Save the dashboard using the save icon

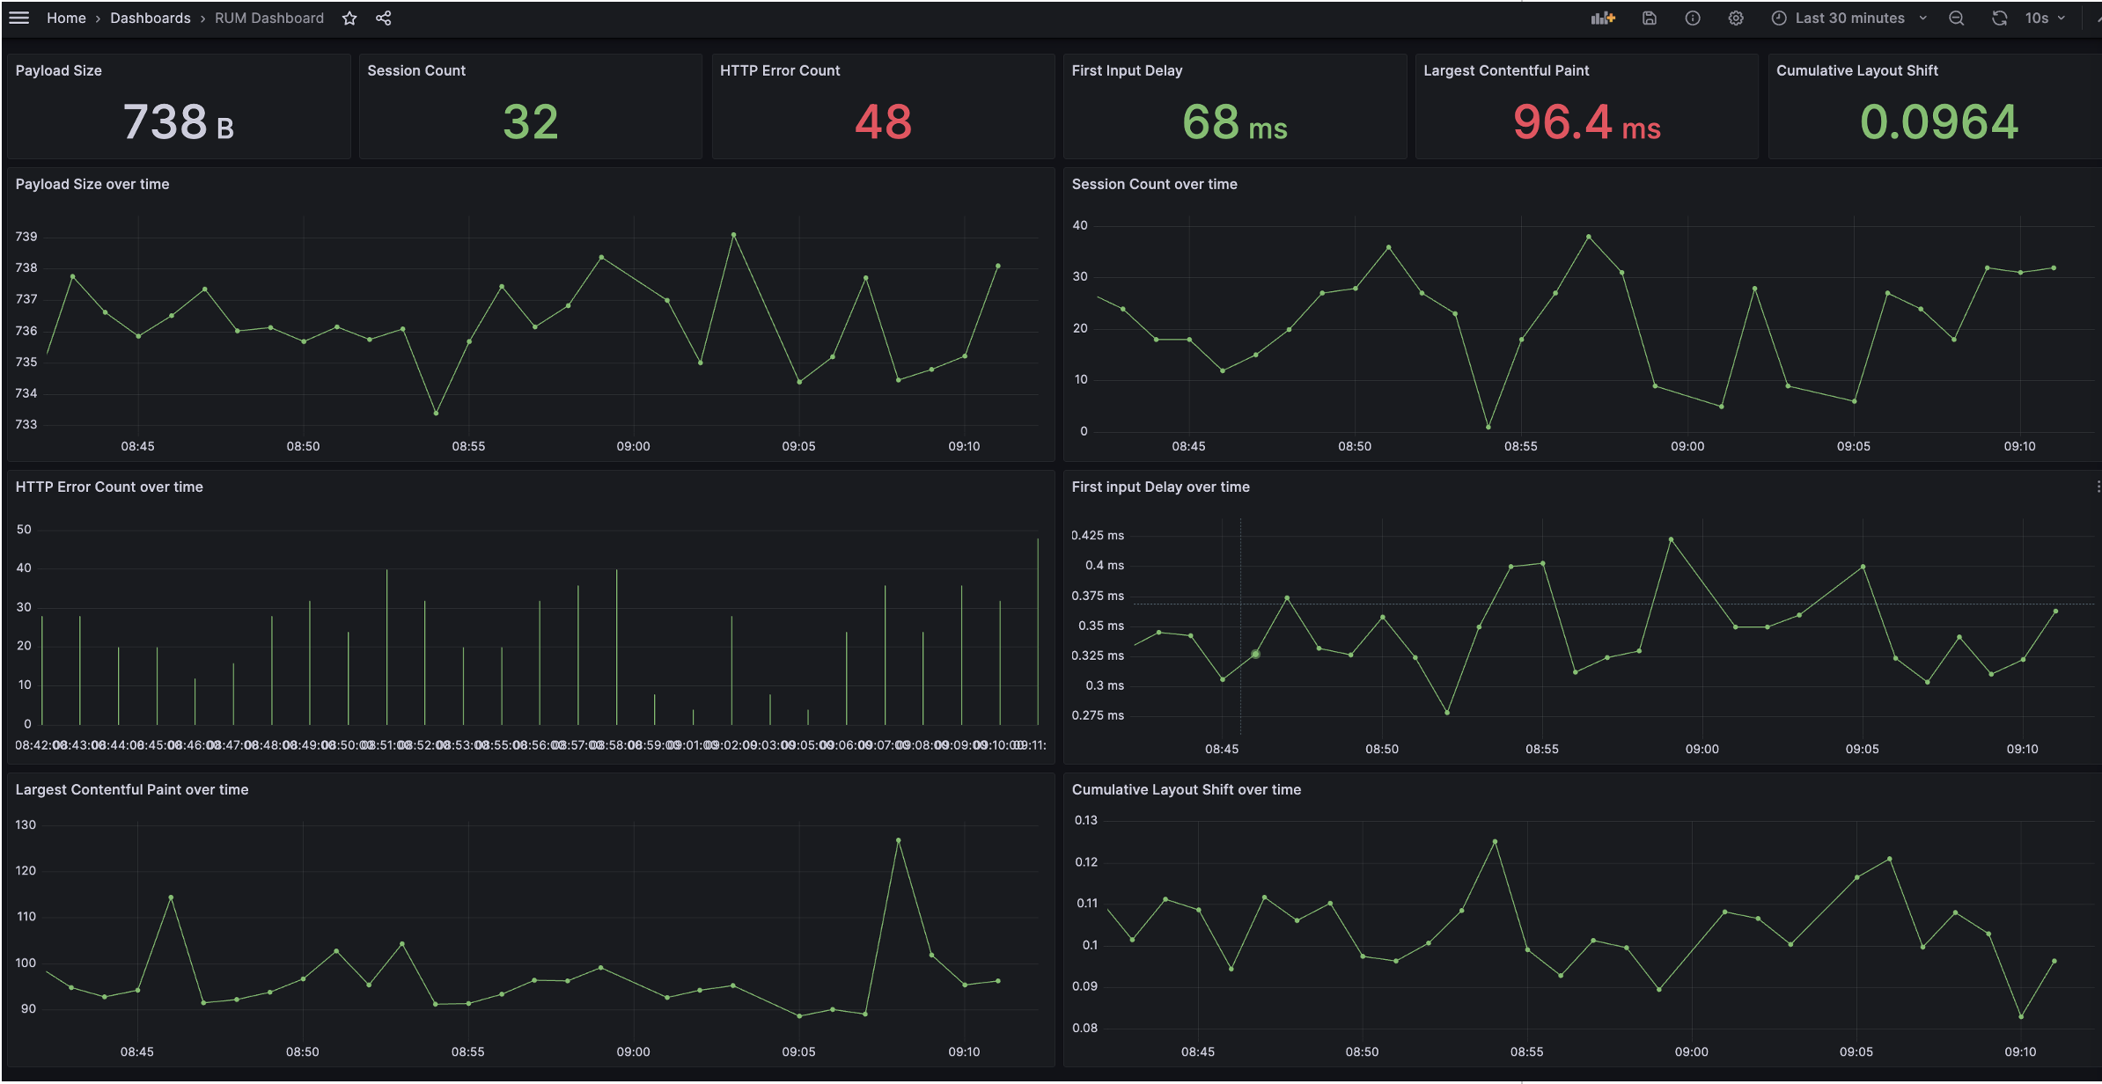click(x=1648, y=18)
